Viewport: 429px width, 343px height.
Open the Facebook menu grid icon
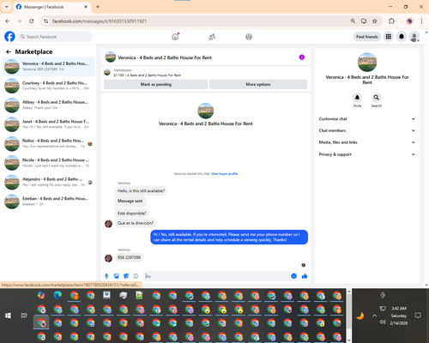pos(389,37)
